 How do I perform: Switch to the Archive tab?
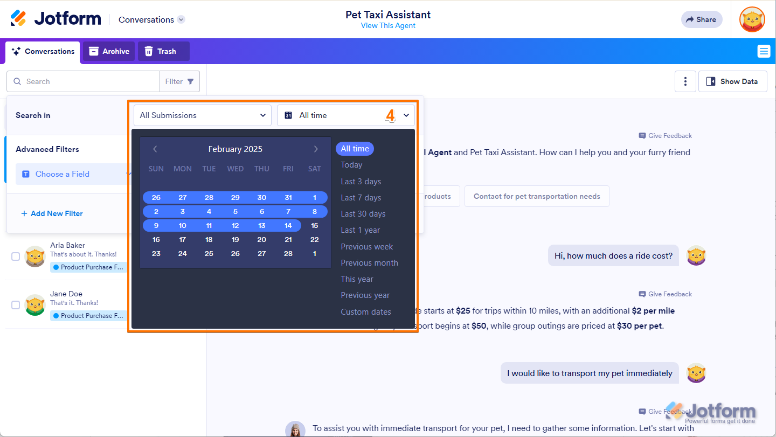(109, 51)
